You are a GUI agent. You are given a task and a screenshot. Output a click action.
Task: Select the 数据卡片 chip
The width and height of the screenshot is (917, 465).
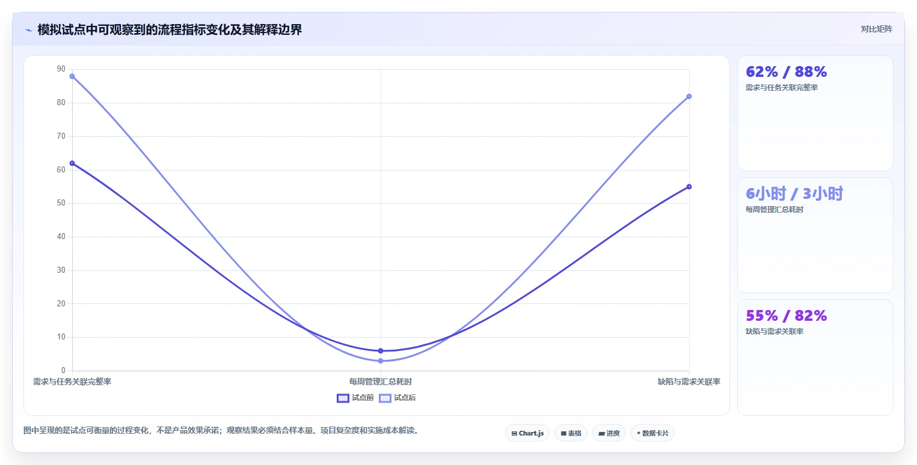(652, 433)
